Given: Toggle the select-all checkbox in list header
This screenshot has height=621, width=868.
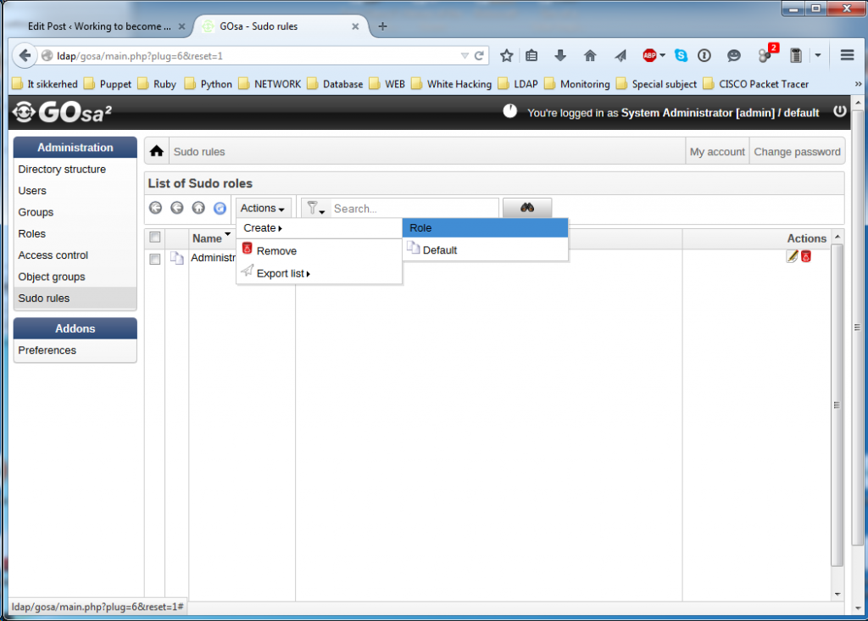Looking at the screenshot, I should (x=155, y=237).
